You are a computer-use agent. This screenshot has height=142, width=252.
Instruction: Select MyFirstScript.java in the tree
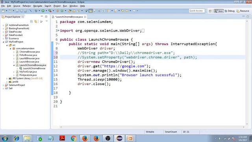click(x=28, y=72)
